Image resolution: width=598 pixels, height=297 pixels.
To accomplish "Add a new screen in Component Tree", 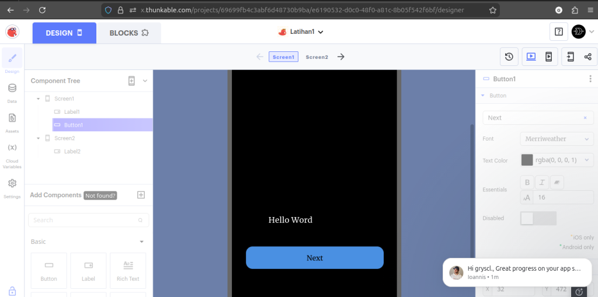I will tap(131, 81).
